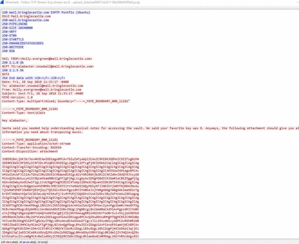Select the 250-SIZE 10240000 line
Image resolution: width=299 pixels, height=244 pixels.
click(17, 28)
